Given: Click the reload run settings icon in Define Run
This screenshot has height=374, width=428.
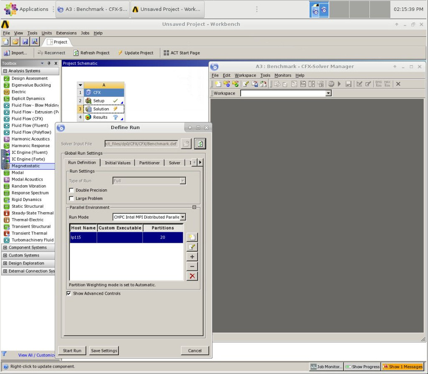Looking at the screenshot, I should 200,144.
